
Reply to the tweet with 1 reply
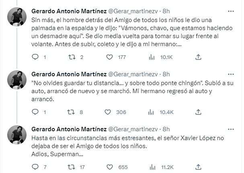point(35,57)
